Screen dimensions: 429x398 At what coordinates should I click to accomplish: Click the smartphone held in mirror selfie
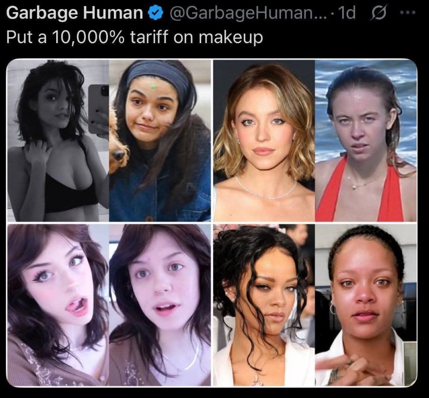[98, 109]
